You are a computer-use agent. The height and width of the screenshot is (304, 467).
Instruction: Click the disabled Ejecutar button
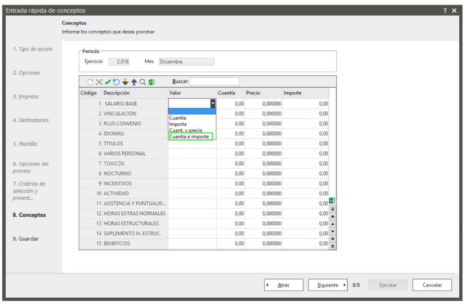[x=388, y=285]
